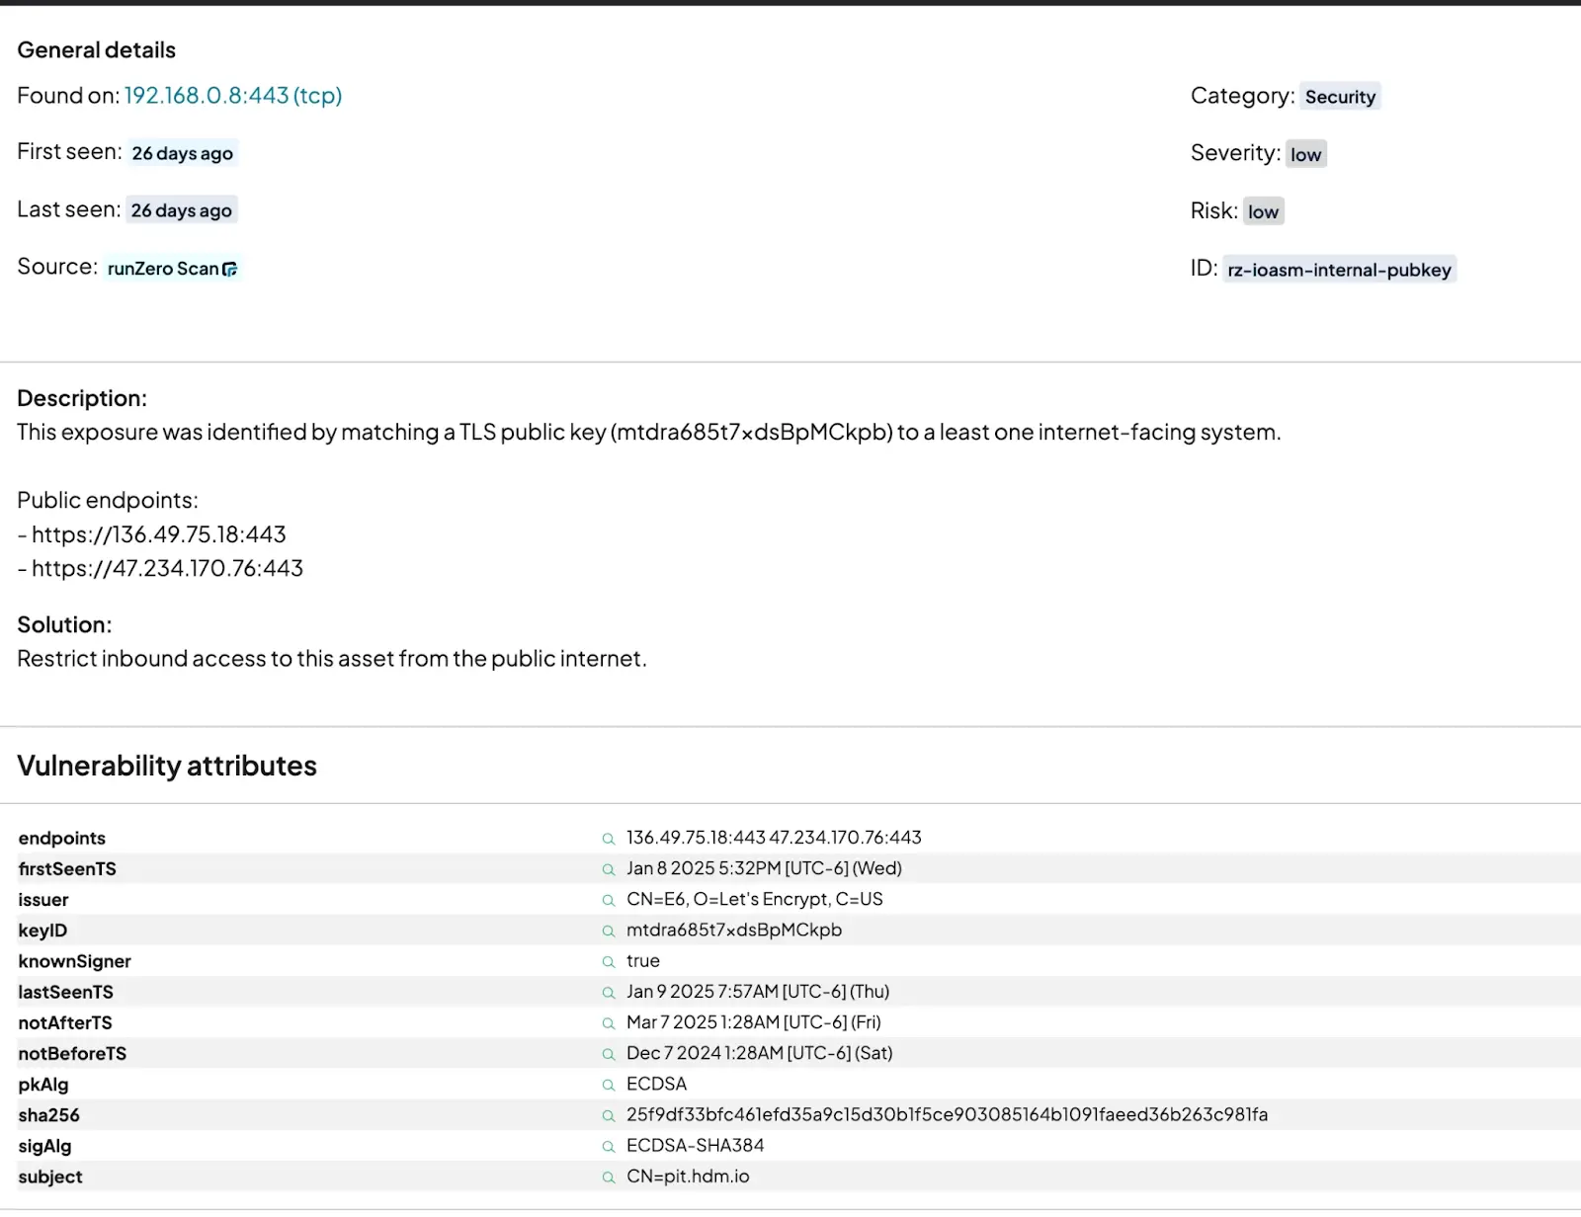Click the magnifier icon in knownSigner row

[609, 961]
